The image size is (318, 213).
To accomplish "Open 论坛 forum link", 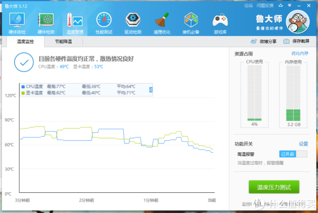I will (249, 6).
